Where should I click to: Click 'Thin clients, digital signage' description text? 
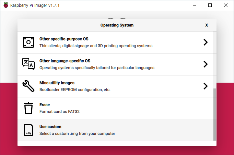(x=96, y=46)
